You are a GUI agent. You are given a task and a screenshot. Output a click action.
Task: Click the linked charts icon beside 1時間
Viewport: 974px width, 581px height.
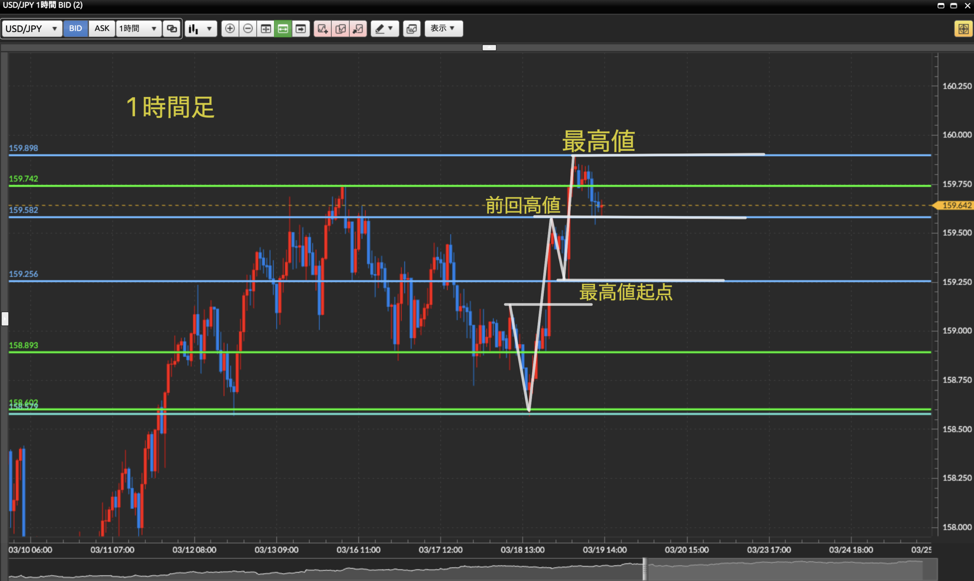[x=172, y=29]
